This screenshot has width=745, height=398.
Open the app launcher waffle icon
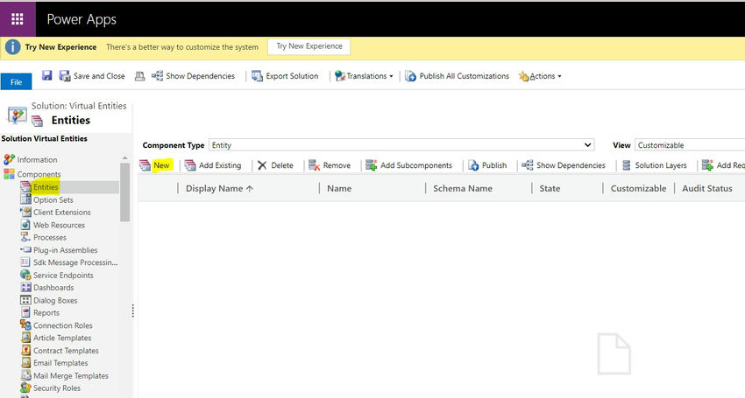[x=18, y=19]
